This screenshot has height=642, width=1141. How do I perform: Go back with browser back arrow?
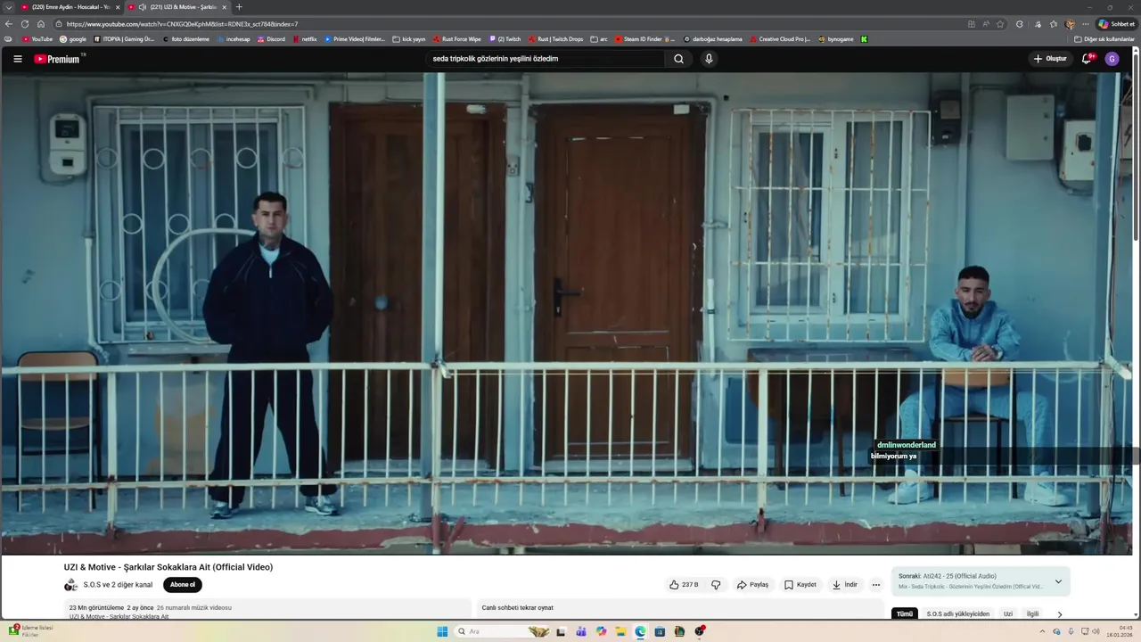click(9, 24)
